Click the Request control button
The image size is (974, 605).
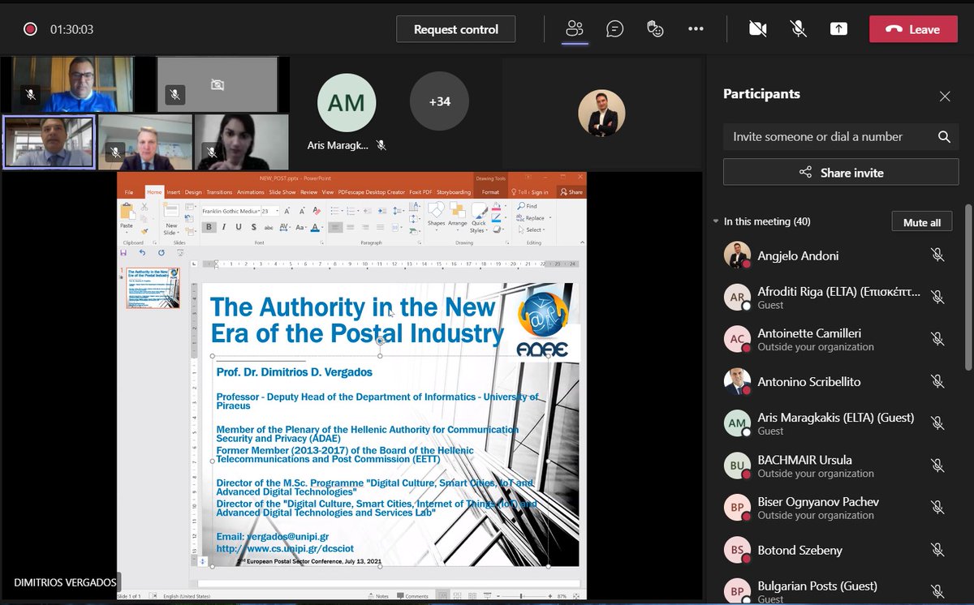[456, 29]
